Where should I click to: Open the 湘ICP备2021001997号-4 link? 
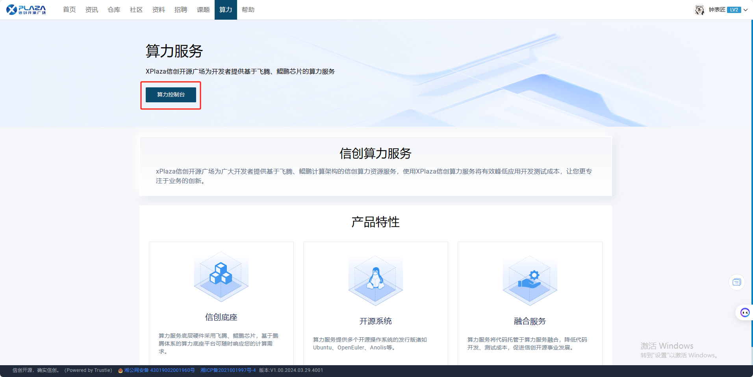[x=228, y=370]
